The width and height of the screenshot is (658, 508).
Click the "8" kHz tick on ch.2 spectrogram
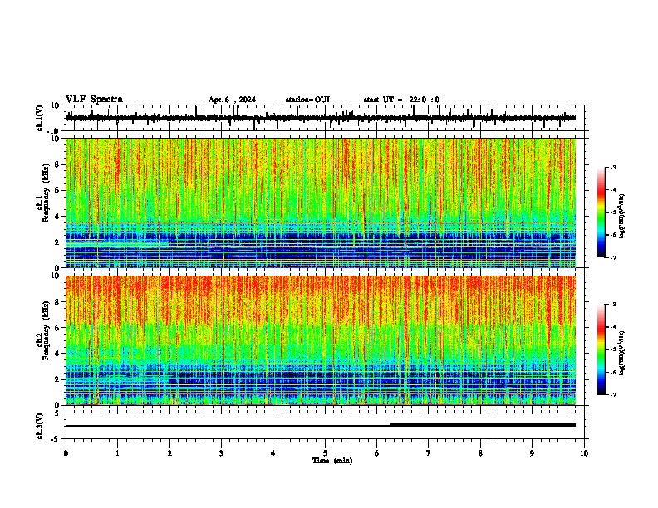[x=57, y=302]
